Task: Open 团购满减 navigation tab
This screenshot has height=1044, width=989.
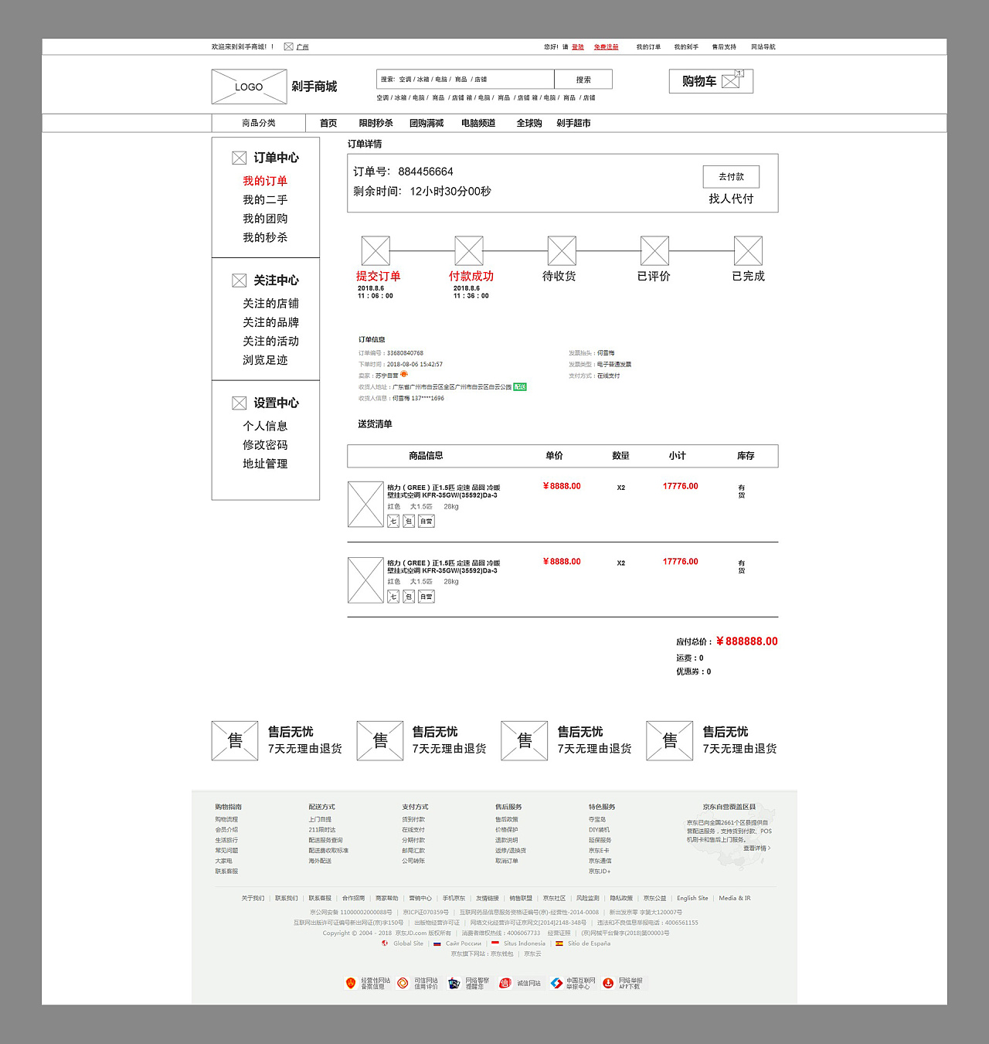Action: [x=427, y=124]
